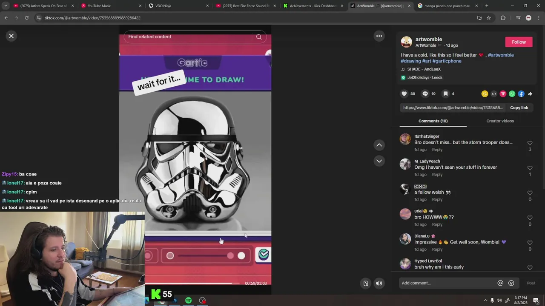The height and width of the screenshot is (306, 545).
Task: Like the 'bro HOWWW' comment
Action: [x=530, y=218]
